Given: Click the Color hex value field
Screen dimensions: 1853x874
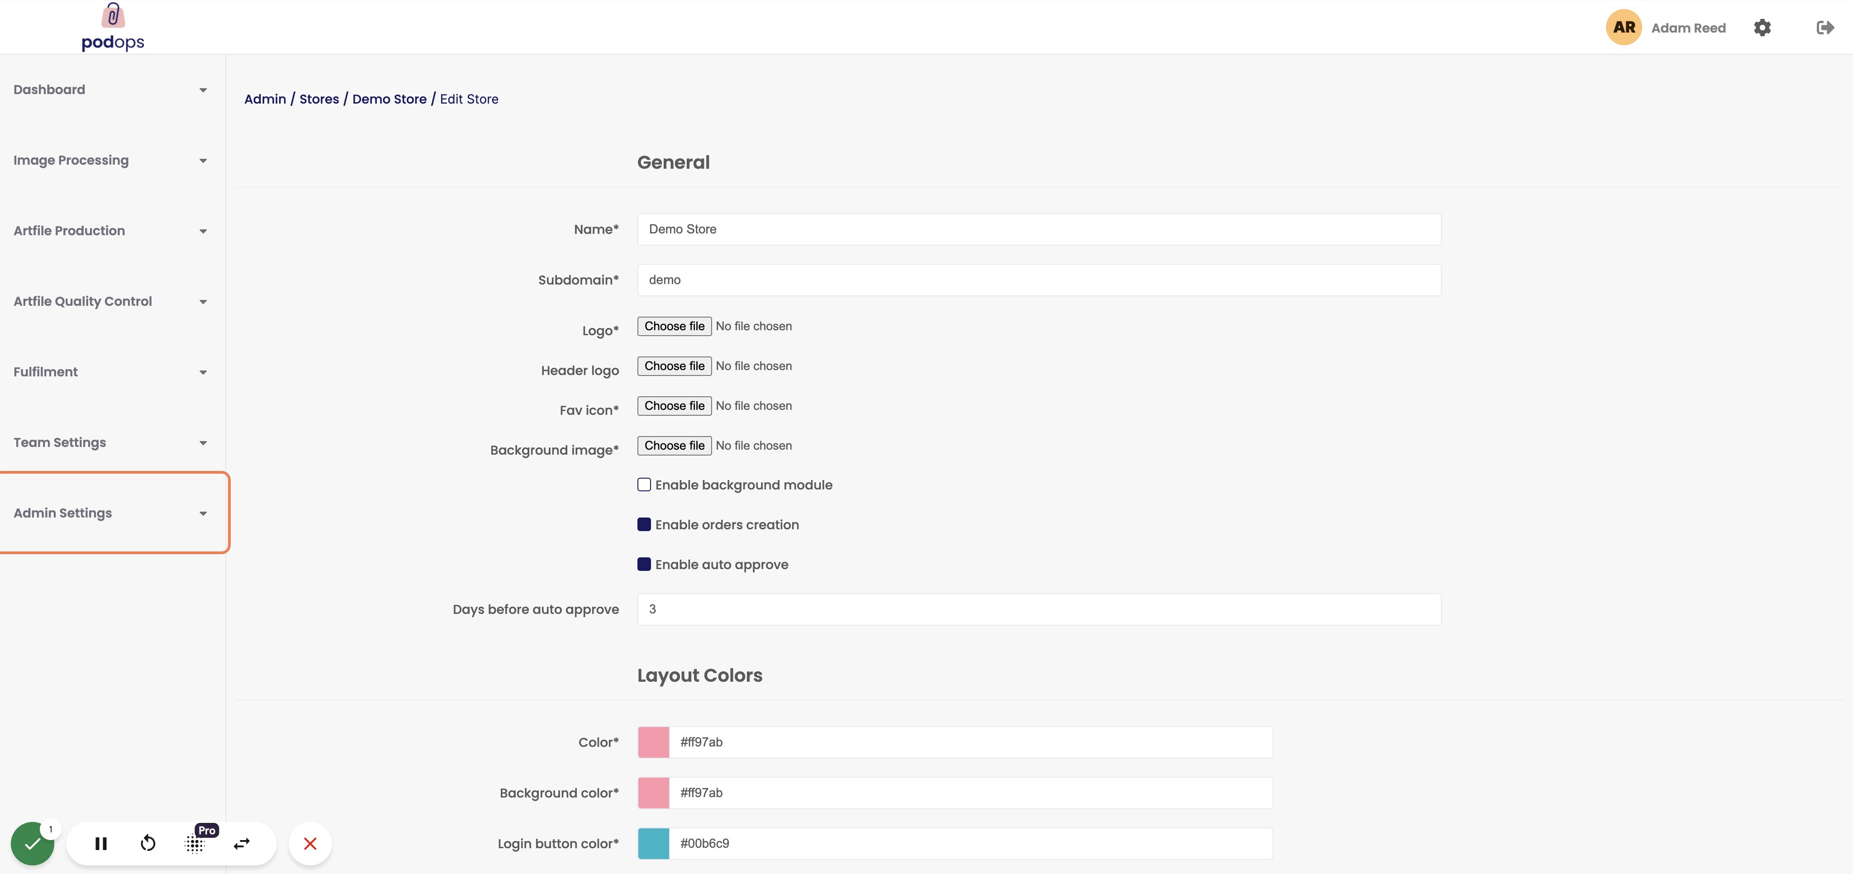Looking at the screenshot, I should (970, 742).
